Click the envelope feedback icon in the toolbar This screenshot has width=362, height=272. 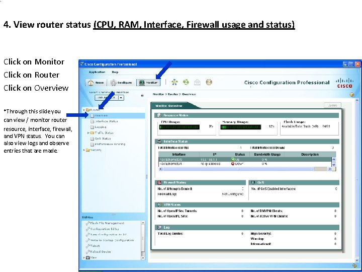pos(197,82)
